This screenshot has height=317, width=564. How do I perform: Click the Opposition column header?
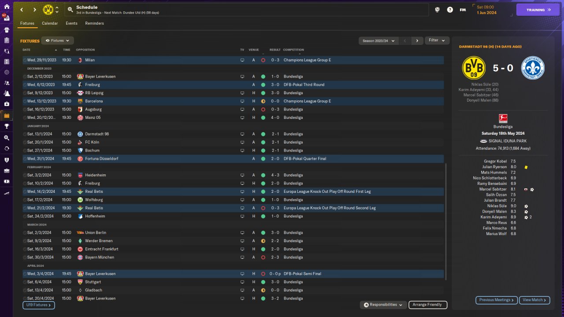click(85, 50)
